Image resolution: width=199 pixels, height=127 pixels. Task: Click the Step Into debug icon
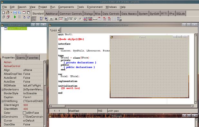tap(24, 17)
